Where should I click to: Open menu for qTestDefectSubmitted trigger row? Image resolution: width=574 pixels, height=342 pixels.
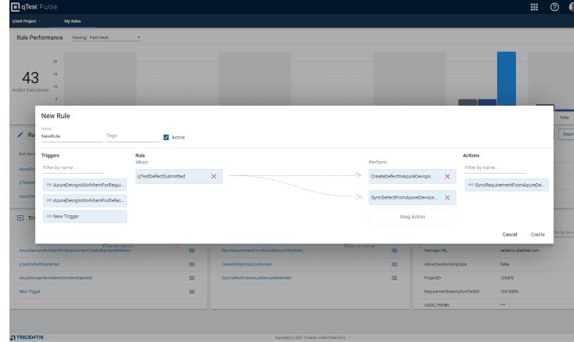(x=191, y=265)
